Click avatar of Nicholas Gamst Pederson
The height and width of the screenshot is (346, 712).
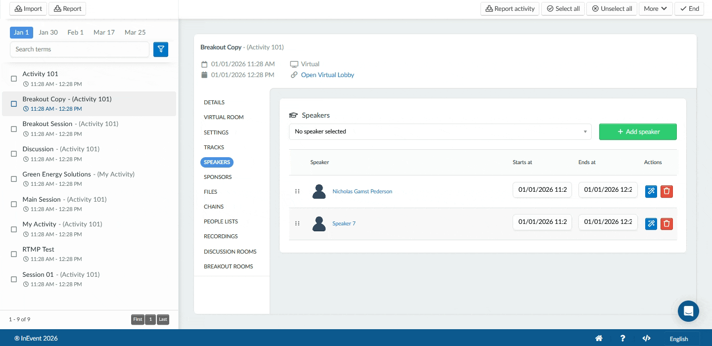pos(319,191)
